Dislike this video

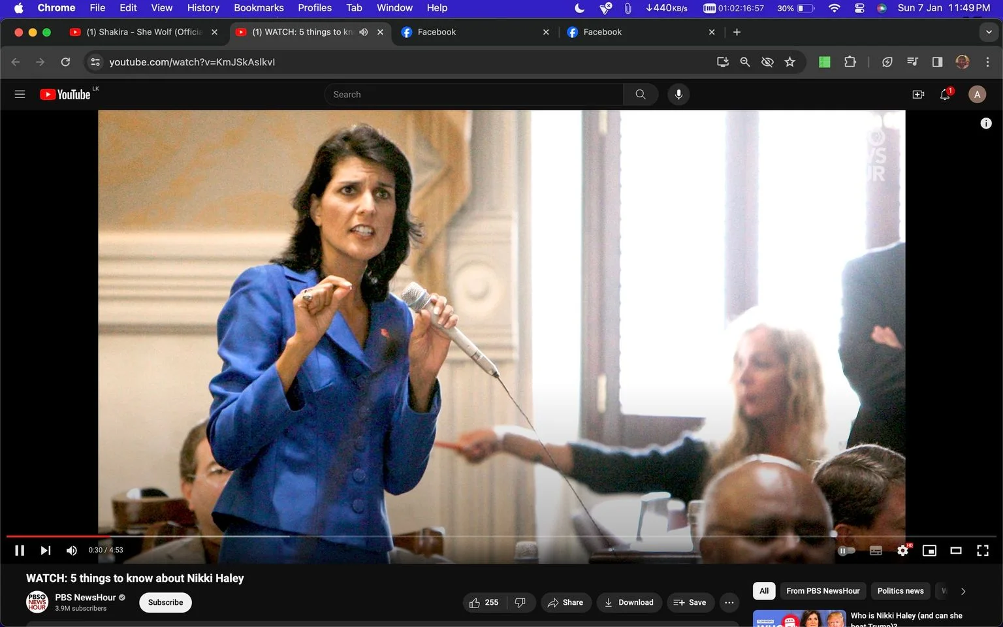click(520, 602)
